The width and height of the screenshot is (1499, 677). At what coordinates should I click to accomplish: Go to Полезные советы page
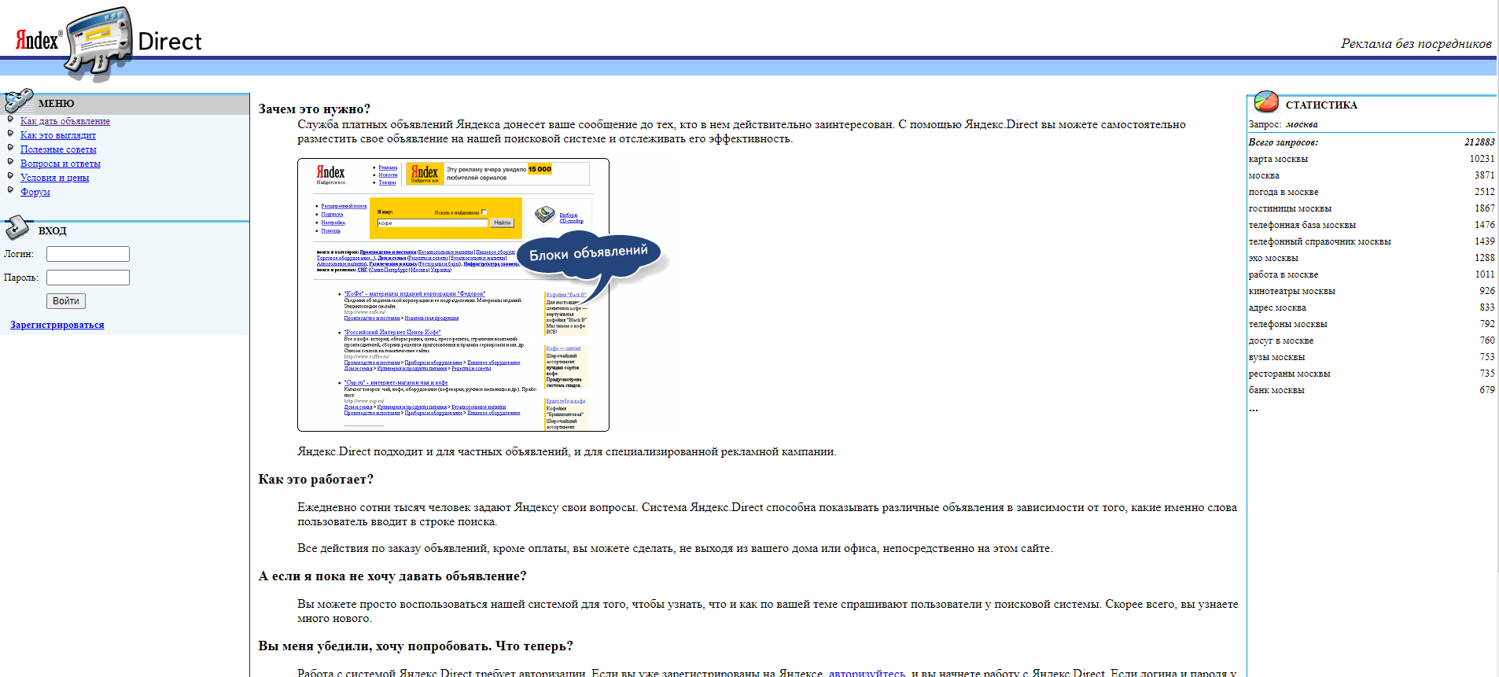pyautogui.click(x=58, y=149)
